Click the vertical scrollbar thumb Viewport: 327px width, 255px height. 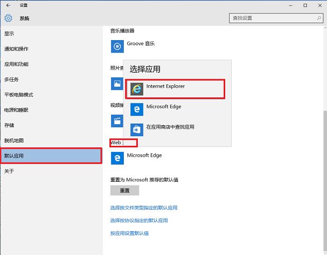tap(325, 181)
